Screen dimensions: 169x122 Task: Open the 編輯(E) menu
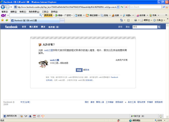(x=13, y=12)
